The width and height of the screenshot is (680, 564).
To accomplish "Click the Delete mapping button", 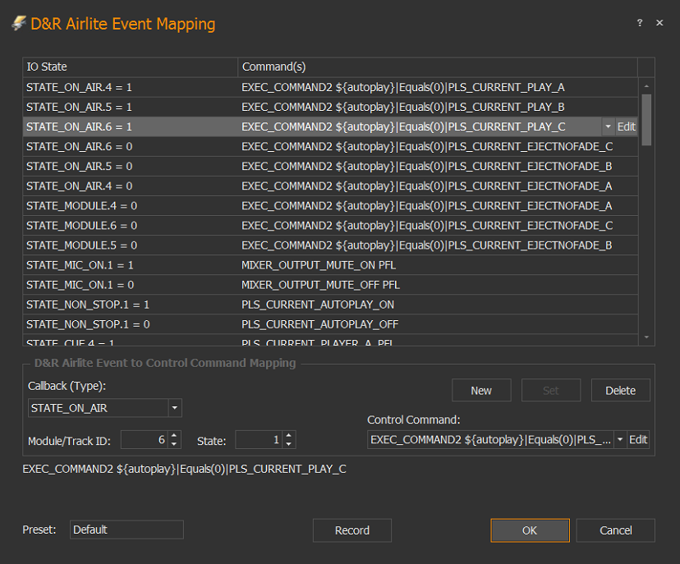I will pos(621,390).
